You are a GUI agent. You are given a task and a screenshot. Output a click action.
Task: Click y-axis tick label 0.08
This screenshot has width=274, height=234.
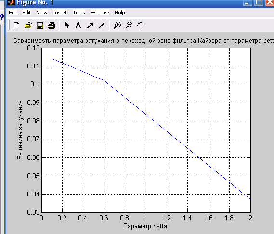(33, 121)
